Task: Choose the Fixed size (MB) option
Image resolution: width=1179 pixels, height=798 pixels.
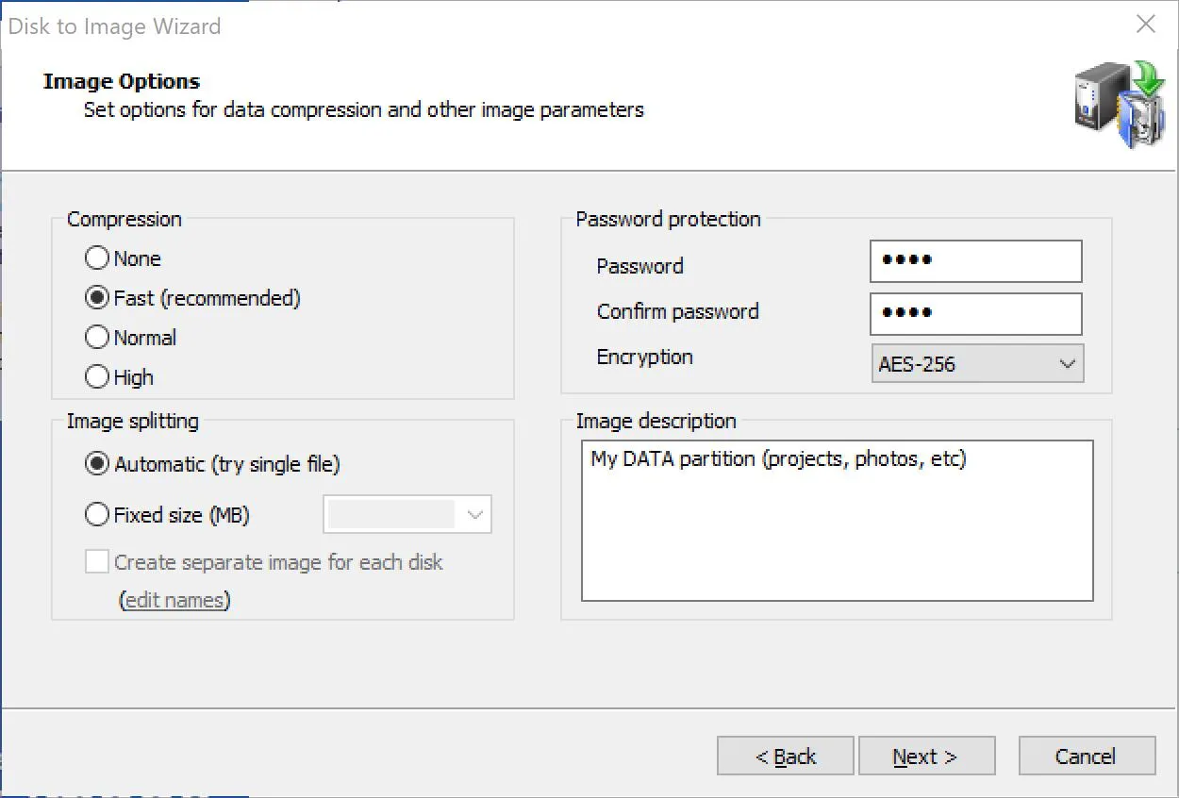Action: tap(97, 515)
